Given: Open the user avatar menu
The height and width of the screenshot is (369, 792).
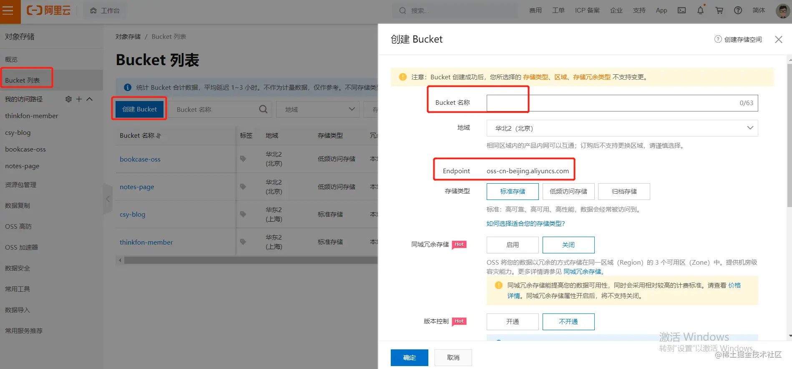Looking at the screenshot, I should click(x=782, y=10).
